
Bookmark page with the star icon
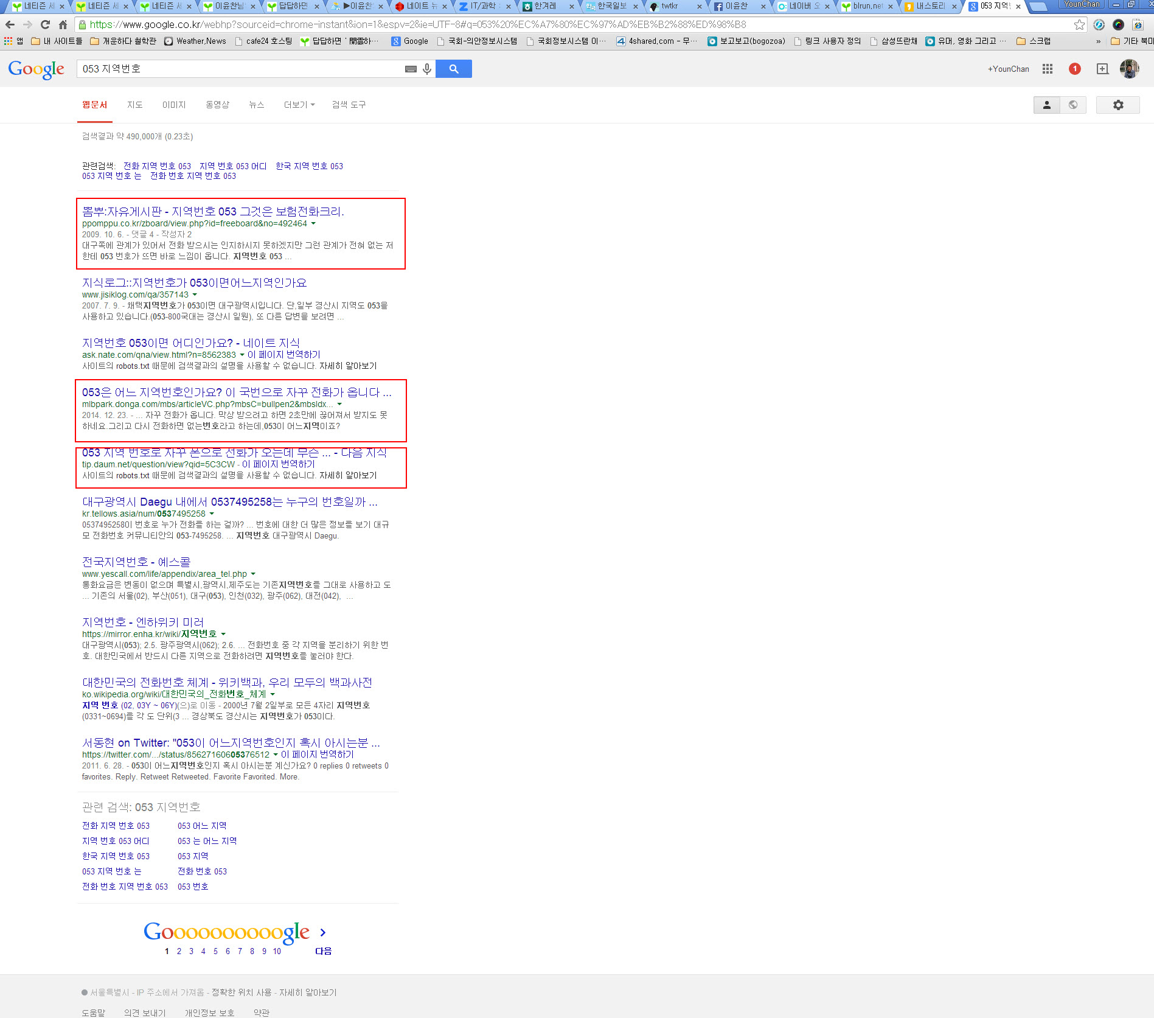1079,24
